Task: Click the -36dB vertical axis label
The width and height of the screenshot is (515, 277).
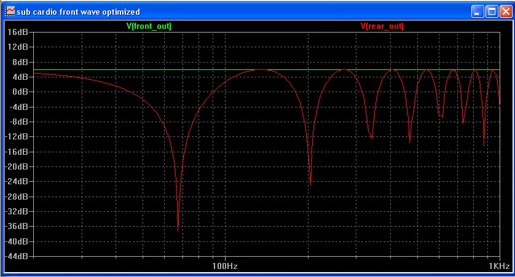Action: pyautogui.click(x=17, y=227)
